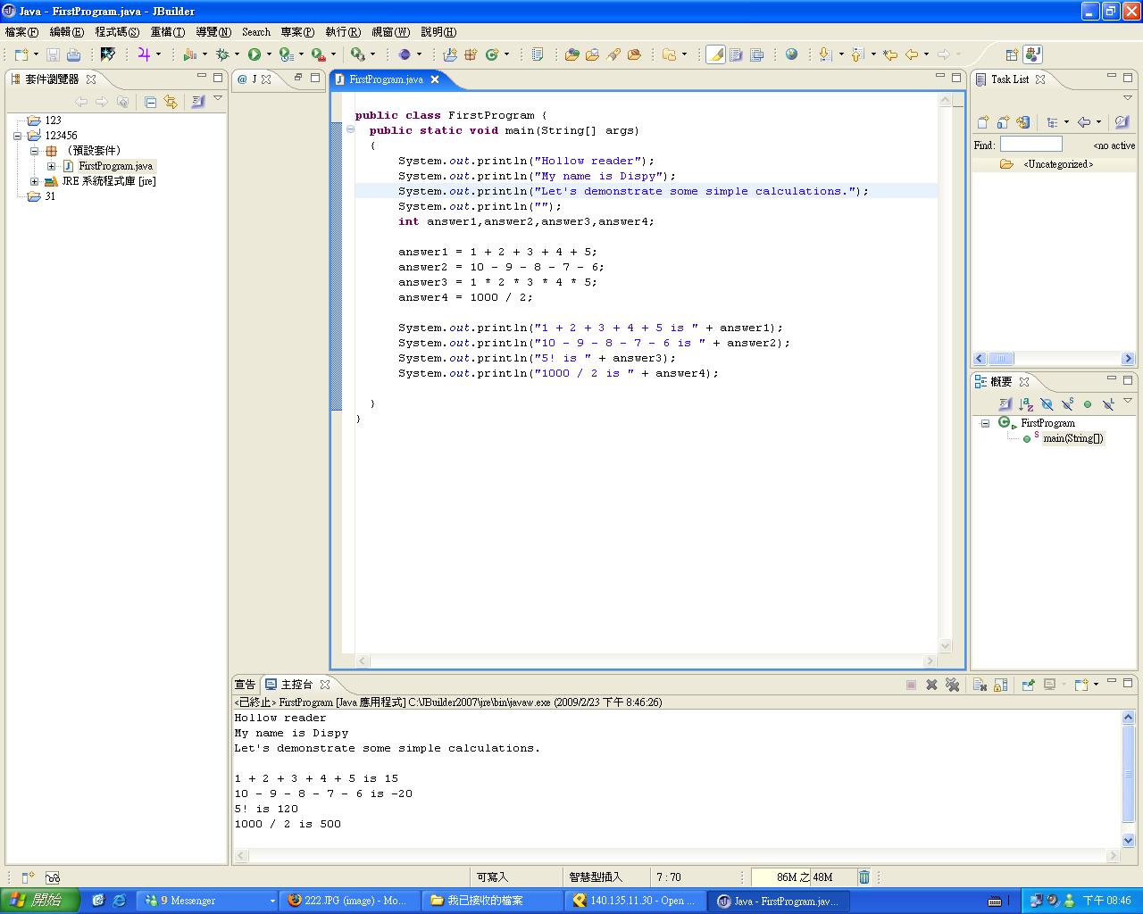Toggle Hide Static Members in outline
Viewport: 1143px width, 914px height.
[x=1067, y=404]
